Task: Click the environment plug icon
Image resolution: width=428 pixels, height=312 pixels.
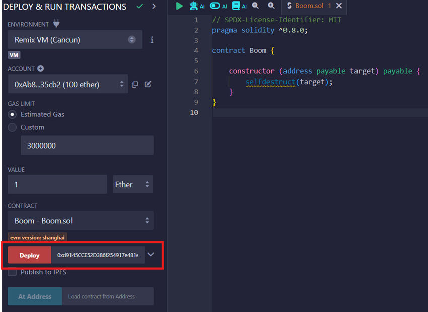Action: [x=56, y=24]
